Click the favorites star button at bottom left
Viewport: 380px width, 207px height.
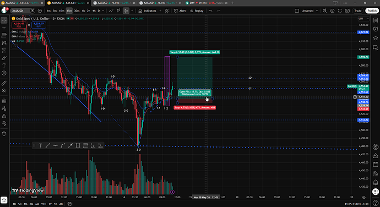[x=4, y=200]
